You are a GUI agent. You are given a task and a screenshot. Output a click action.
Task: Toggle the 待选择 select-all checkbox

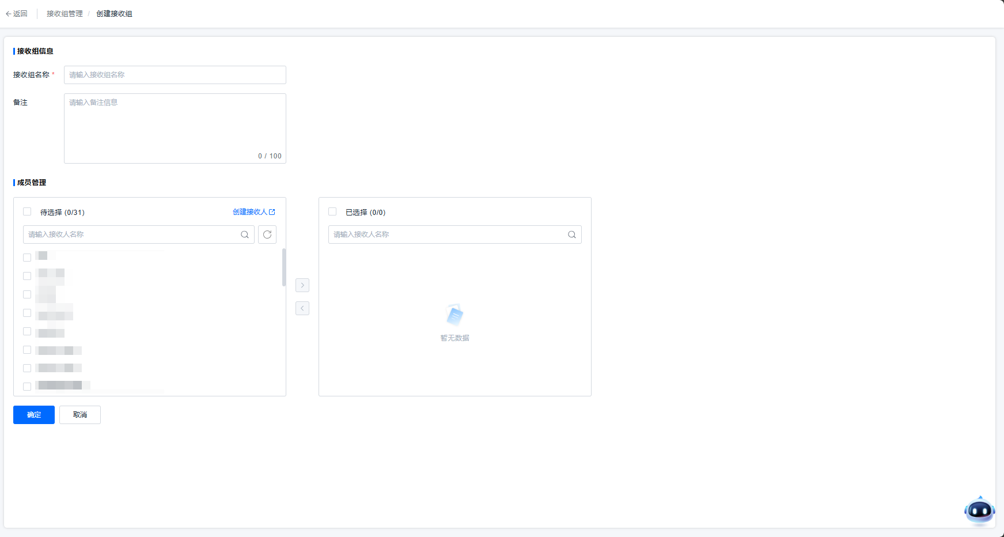click(27, 212)
